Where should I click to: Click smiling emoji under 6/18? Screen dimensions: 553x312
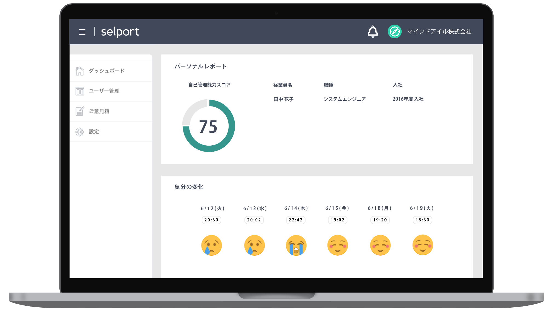coord(380,245)
